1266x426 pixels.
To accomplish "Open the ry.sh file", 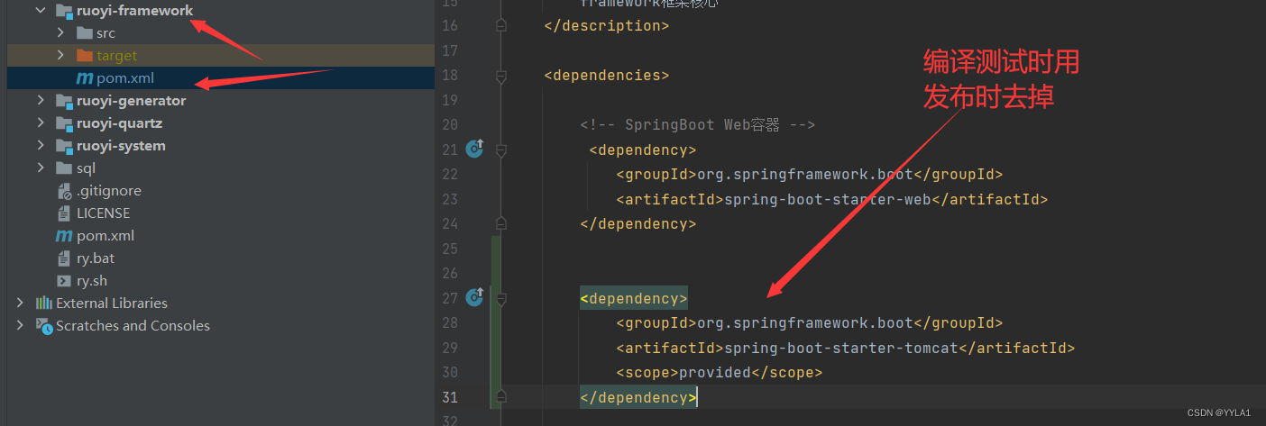I will pyautogui.click(x=92, y=281).
